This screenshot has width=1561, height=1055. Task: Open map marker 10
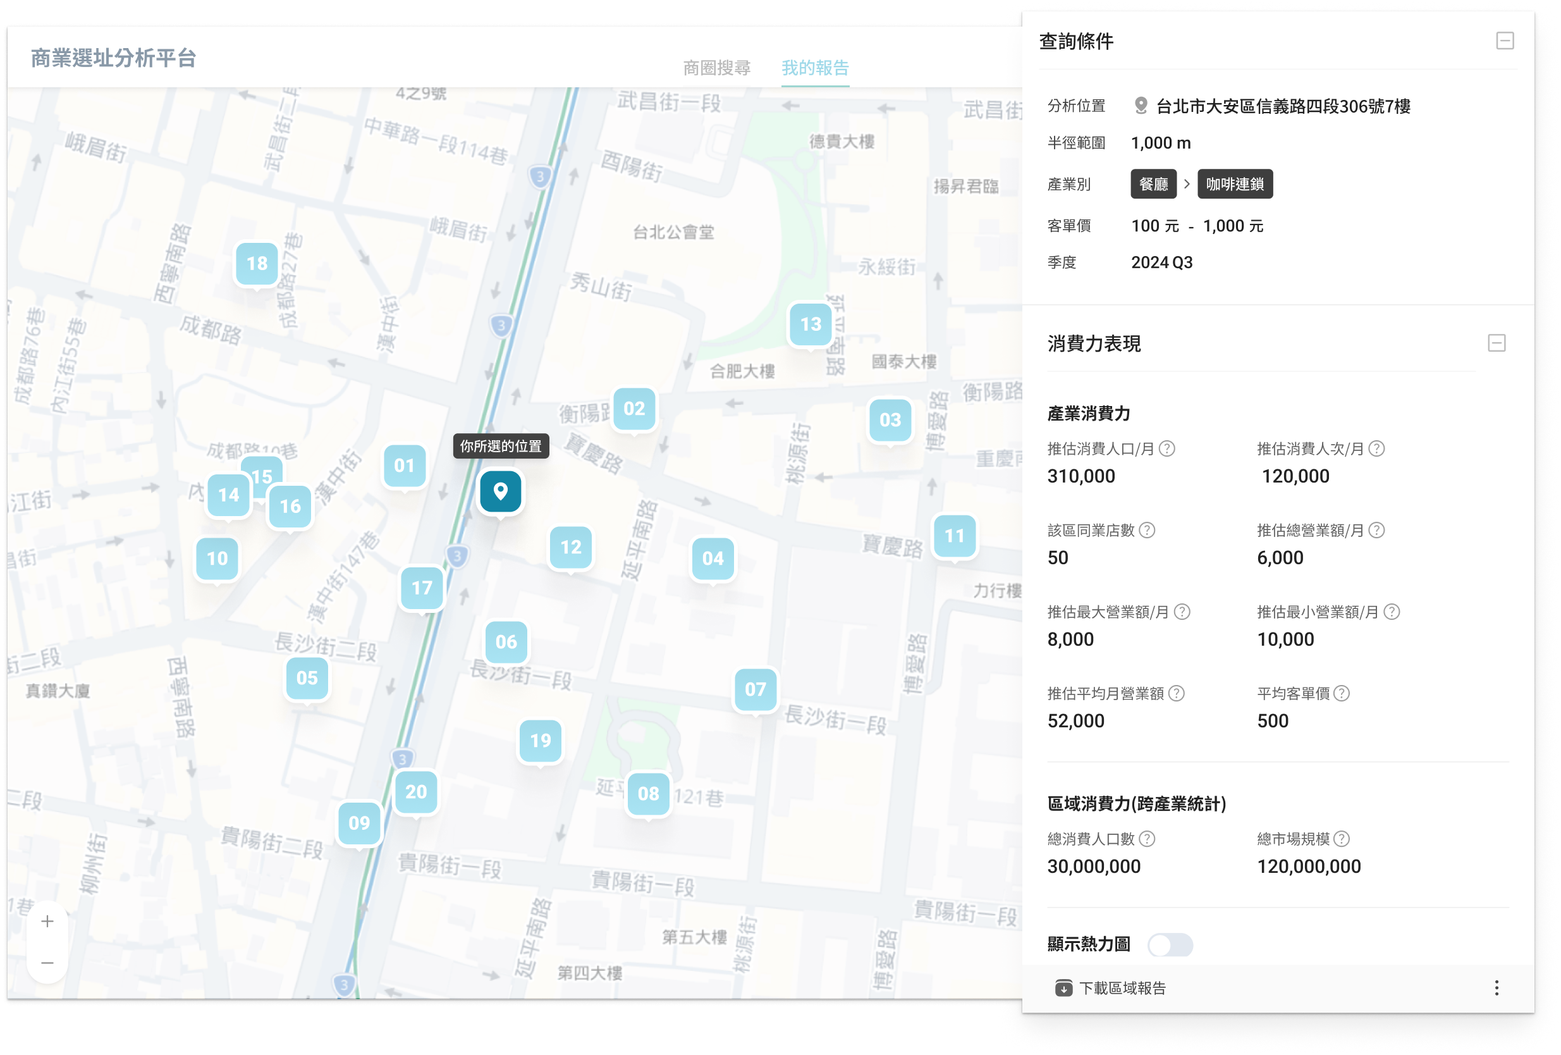pos(217,558)
